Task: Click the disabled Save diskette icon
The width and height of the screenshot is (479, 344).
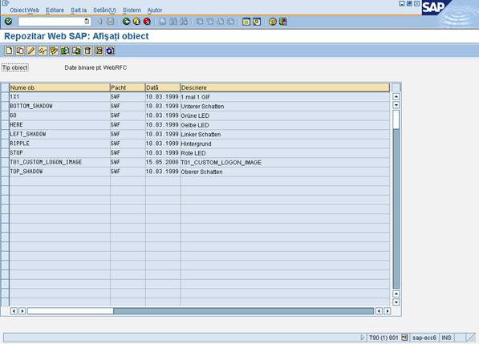Action: (110, 22)
